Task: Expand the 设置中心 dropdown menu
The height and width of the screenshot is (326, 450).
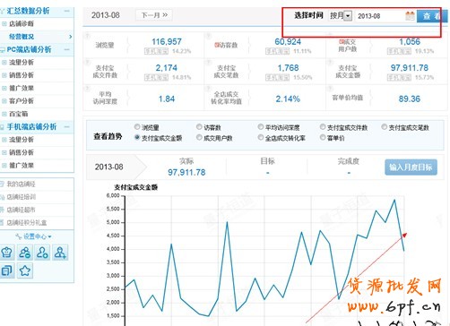Action: coord(34,236)
